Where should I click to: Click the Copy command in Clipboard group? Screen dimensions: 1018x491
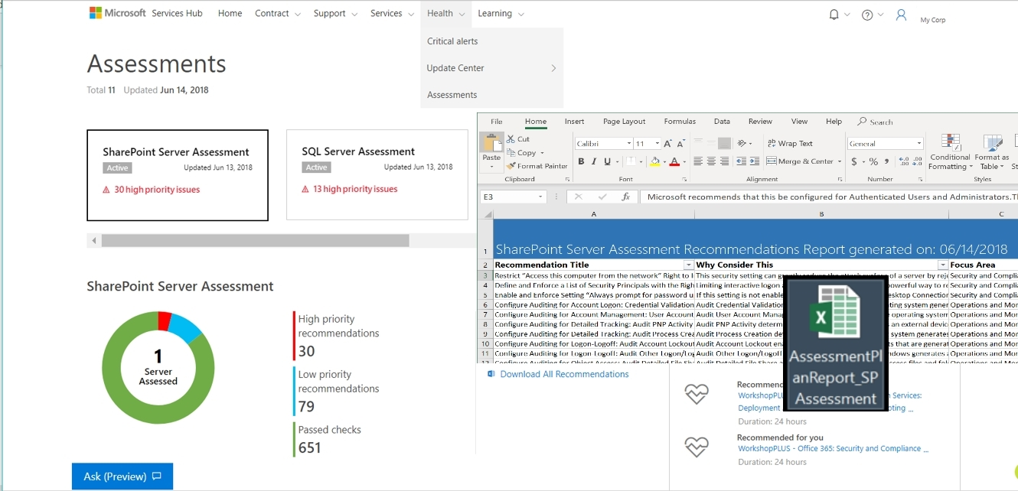click(x=527, y=153)
